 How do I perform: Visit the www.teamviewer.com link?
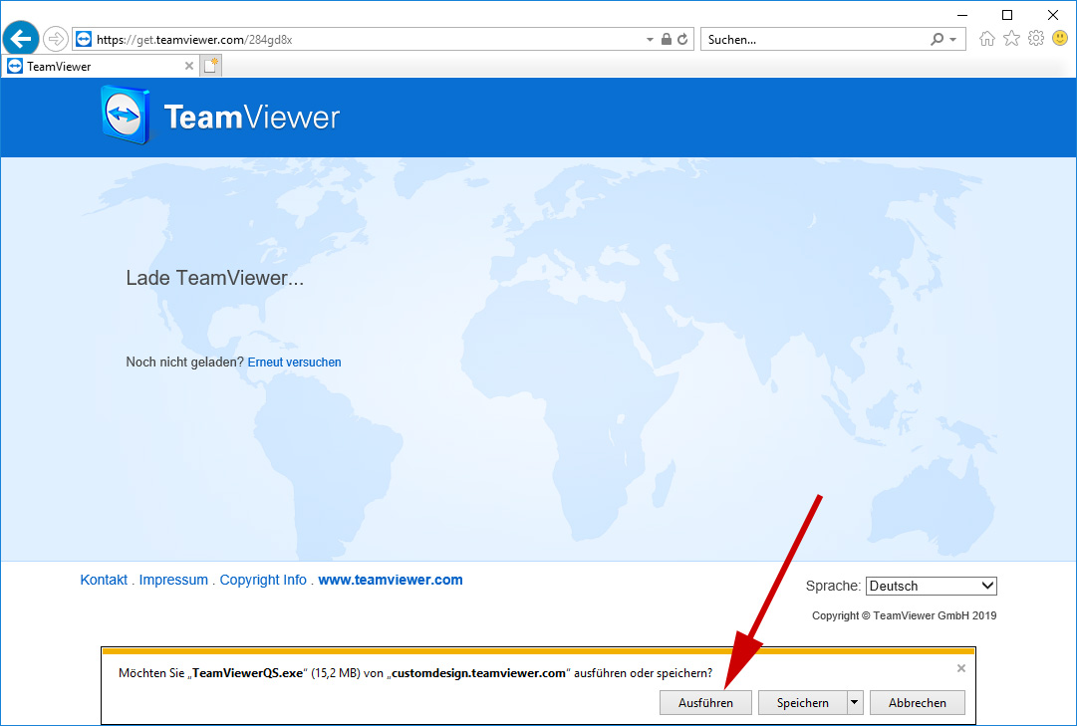pyautogui.click(x=391, y=580)
